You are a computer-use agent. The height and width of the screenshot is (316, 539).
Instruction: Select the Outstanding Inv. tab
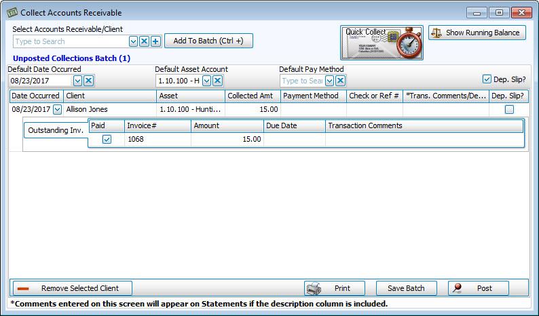tap(56, 130)
